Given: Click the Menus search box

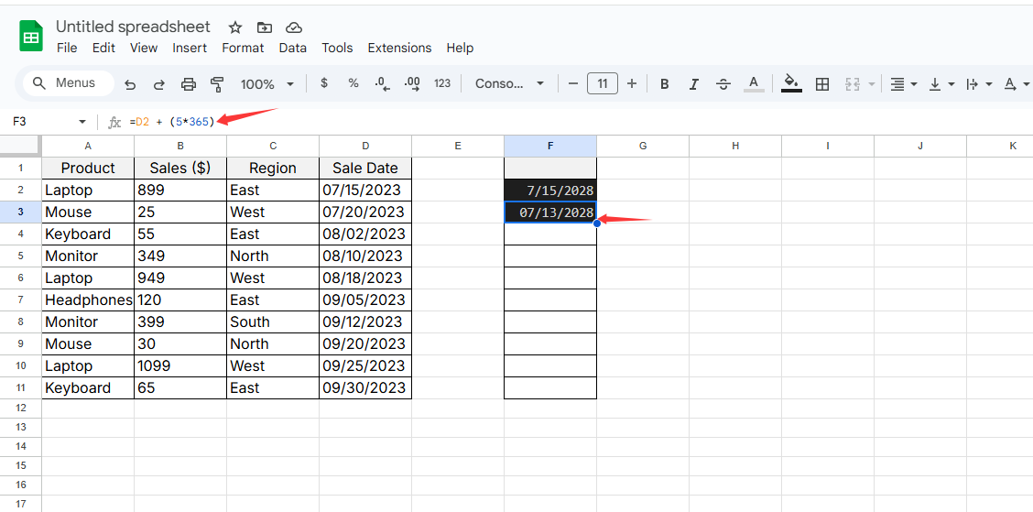Looking at the screenshot, I should [68, 83].
